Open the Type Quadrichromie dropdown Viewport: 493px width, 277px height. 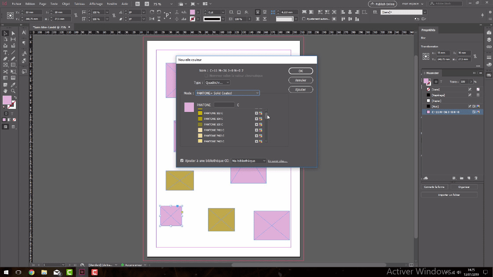[217, 83]
